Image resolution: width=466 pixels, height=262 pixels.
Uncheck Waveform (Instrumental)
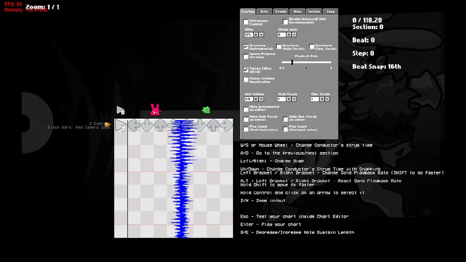click(x=246, y=47)
